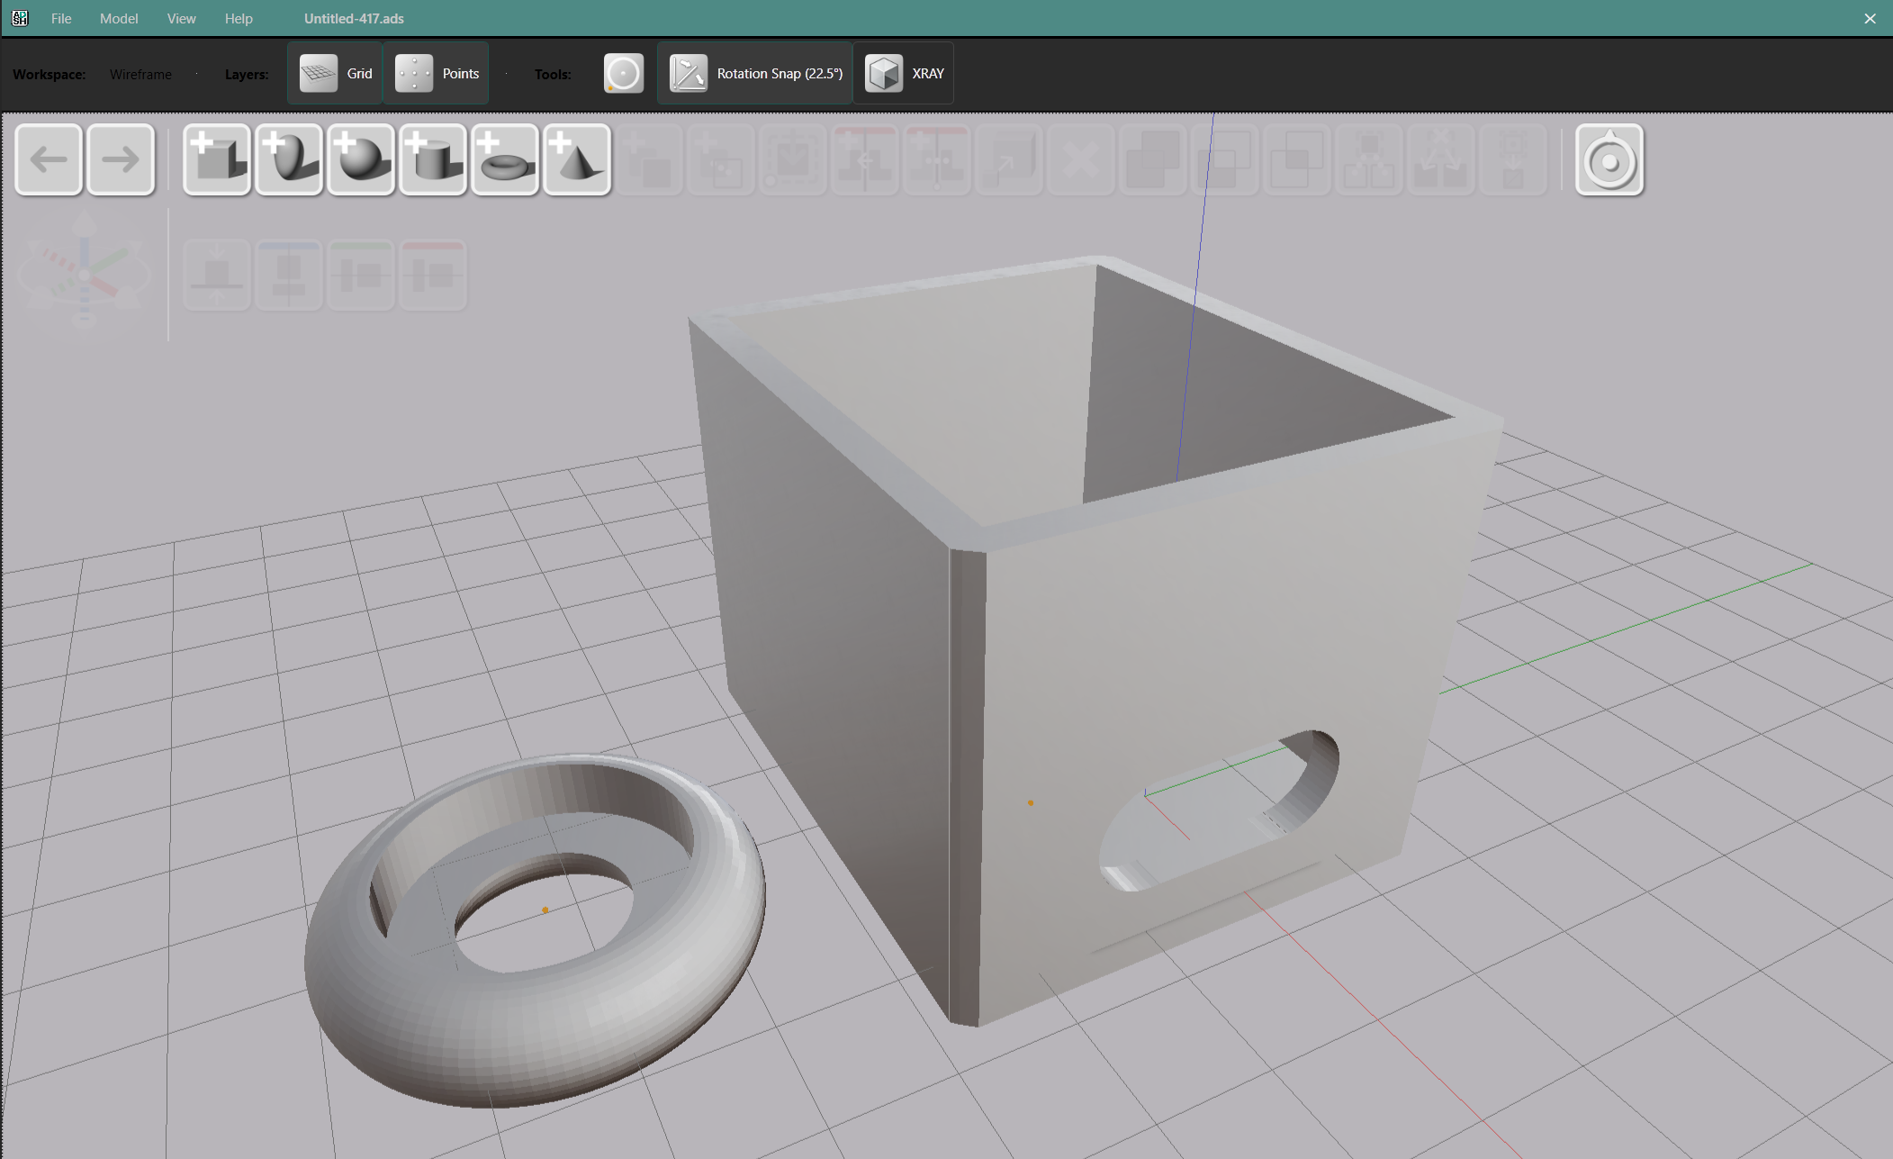The image size is (1893, 1159).
Task: Click the app logo in the title bar
Action: pos(19,17)
